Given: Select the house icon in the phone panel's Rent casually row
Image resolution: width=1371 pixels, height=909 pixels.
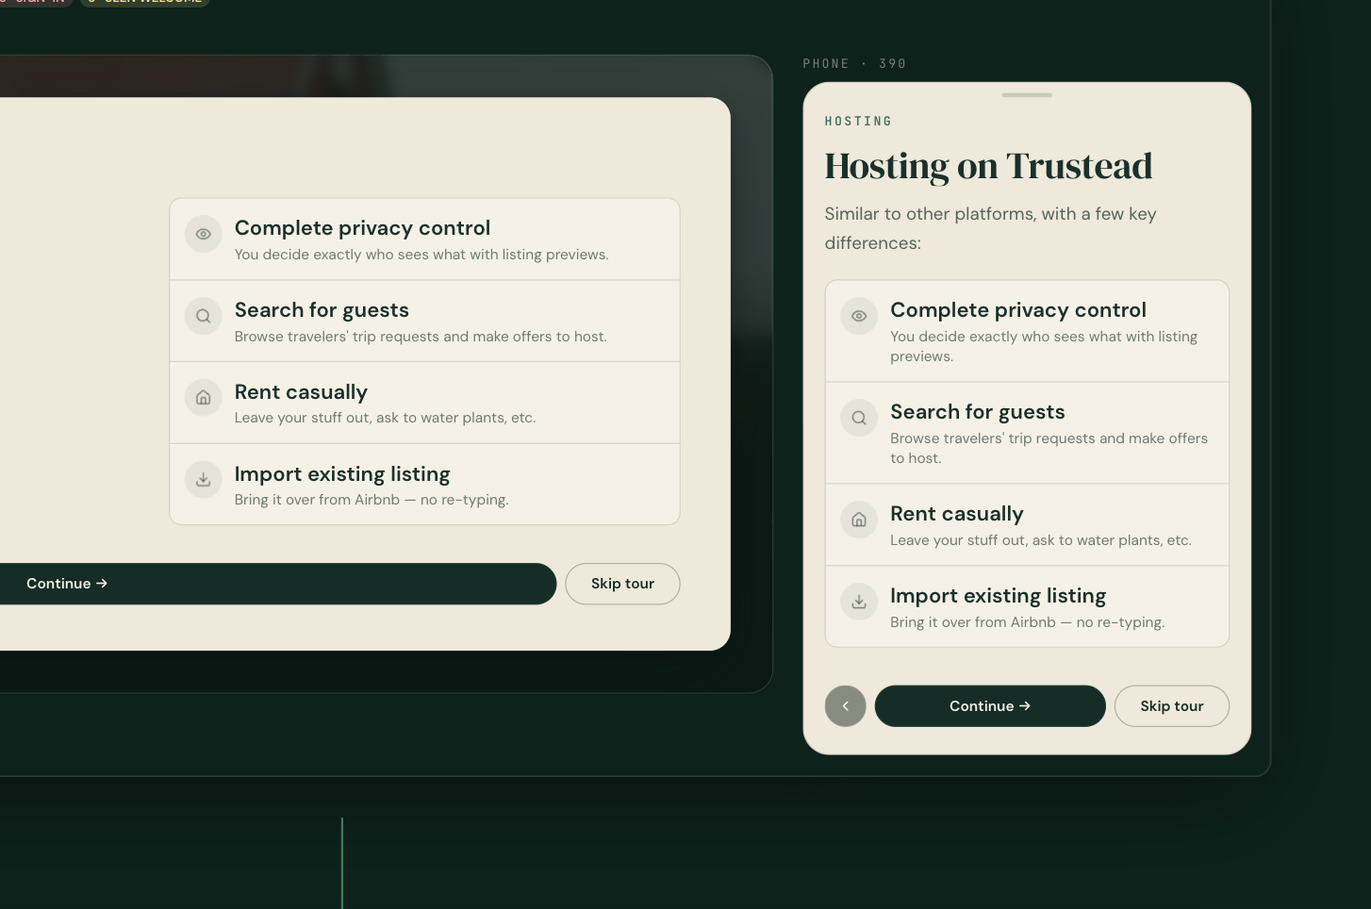Looking at the screenshot, I should coord(859,520).
